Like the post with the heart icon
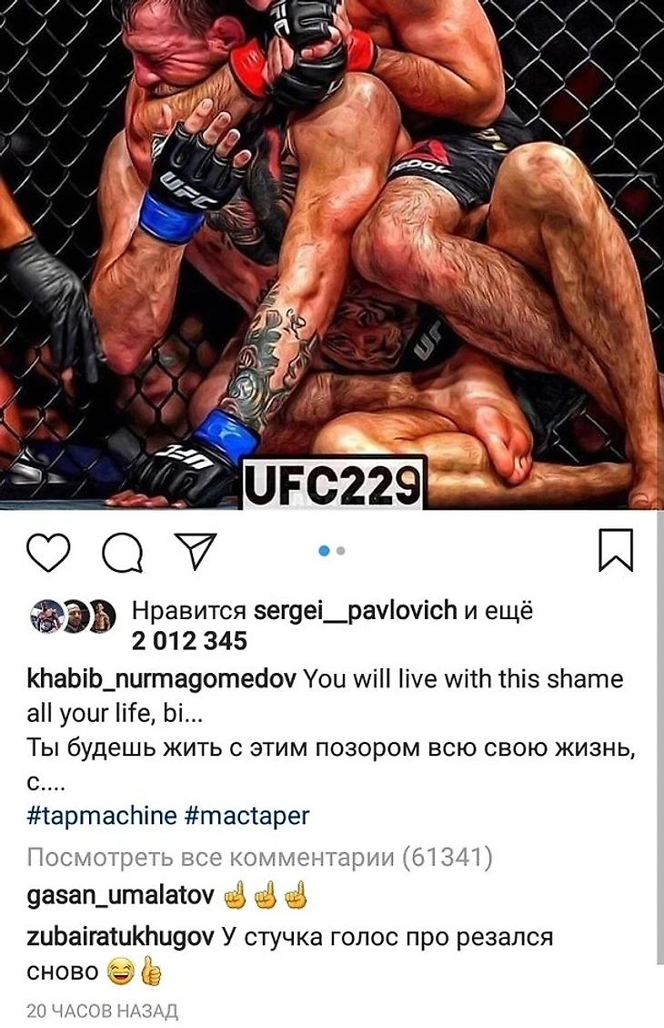 (48, 552)
